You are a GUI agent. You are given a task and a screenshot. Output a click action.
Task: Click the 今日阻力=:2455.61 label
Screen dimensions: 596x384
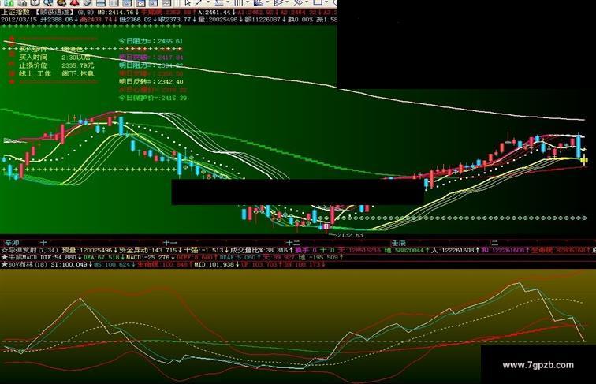pos(151,41)
